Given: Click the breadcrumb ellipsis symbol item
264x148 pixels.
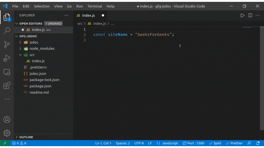Looking at the screenshot, I should pos(112,23).
